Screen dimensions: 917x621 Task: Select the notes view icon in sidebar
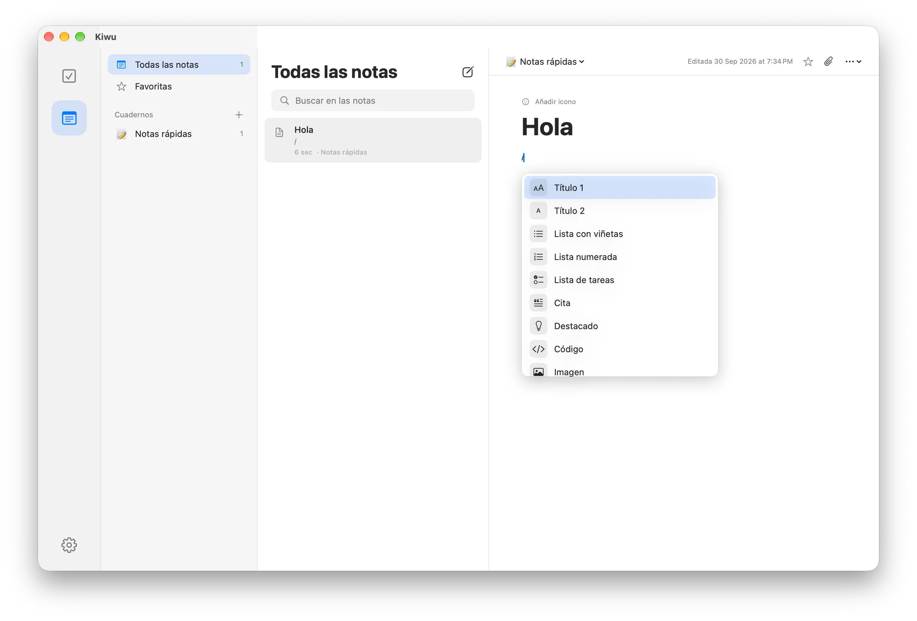(69, 118)
